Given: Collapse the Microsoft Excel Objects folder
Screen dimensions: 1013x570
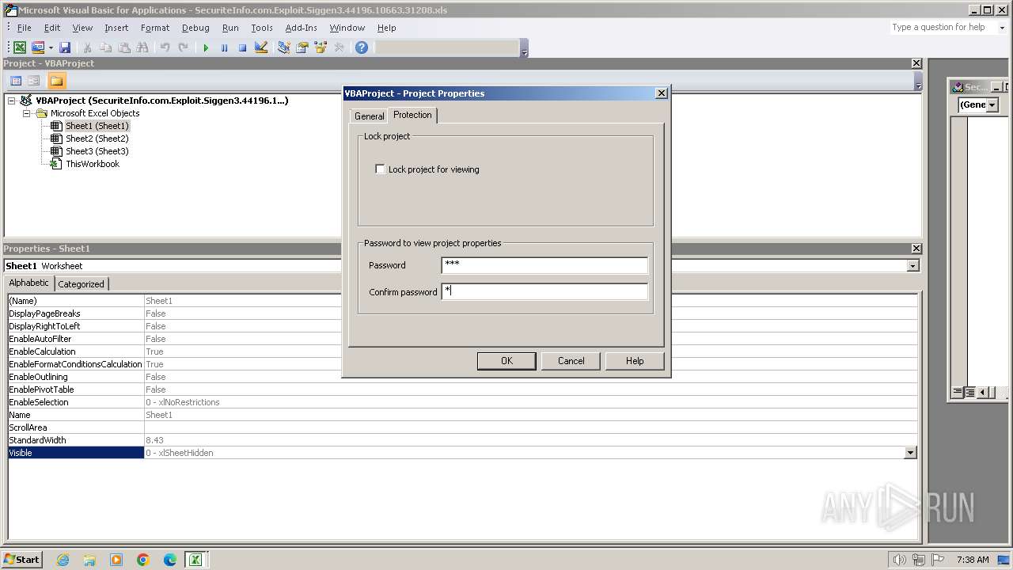Looking at the screenshot, I should 26,113.
